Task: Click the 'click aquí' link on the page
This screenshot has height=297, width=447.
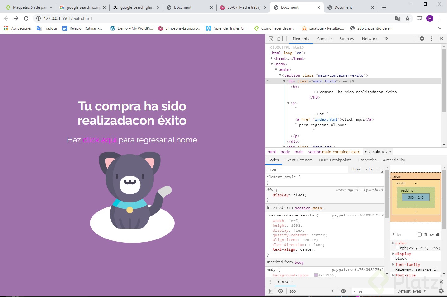Action: [100, 140]
